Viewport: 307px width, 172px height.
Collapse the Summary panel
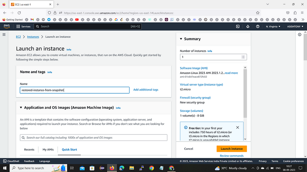point(181,39)
